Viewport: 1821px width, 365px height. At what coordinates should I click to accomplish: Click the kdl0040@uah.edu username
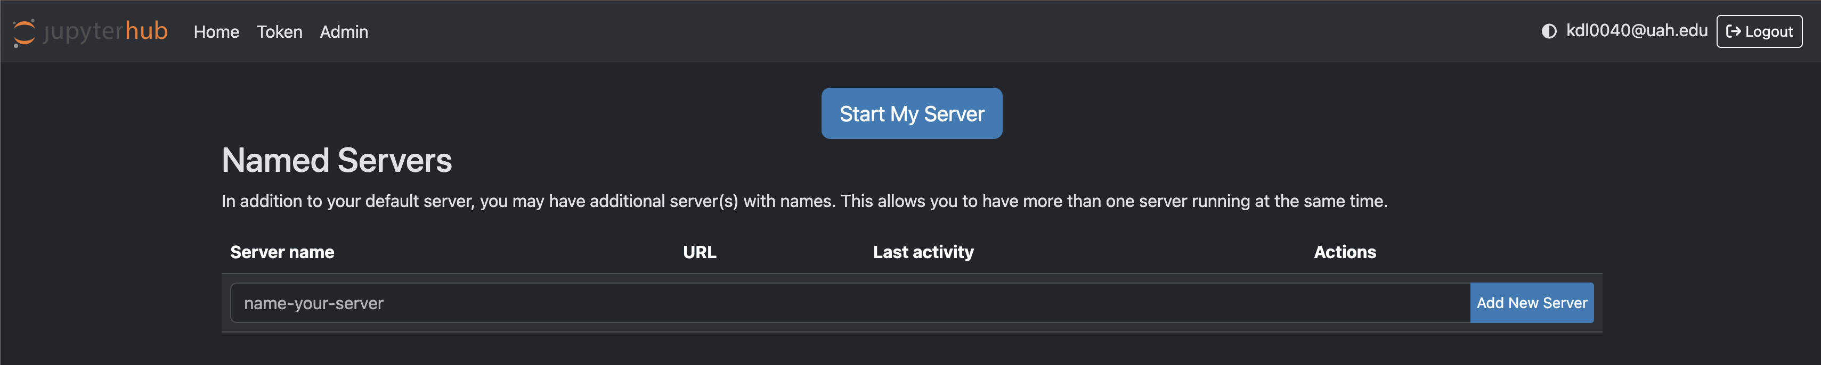coord(1636,30)
